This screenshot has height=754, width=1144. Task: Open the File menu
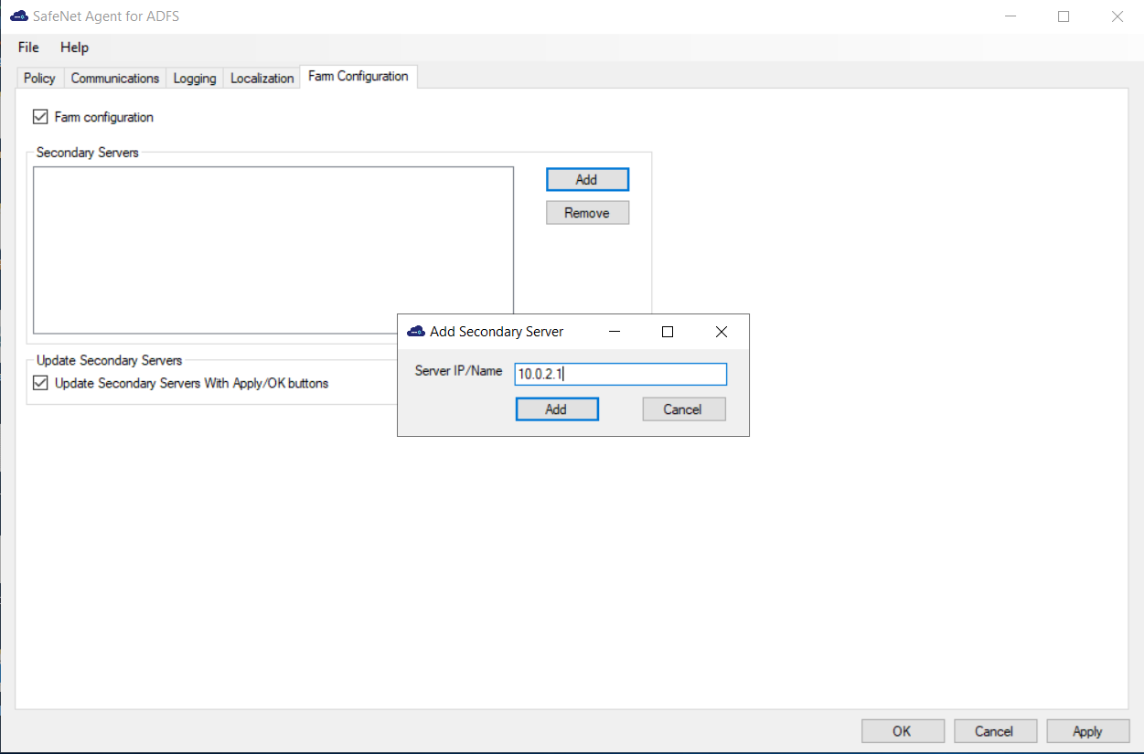[x=28, y=48]
